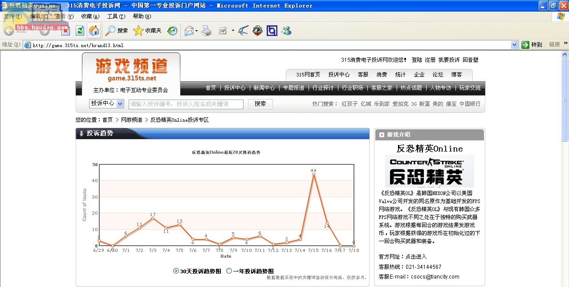Print the page with the printer icon
The image size is (569, 287).
[x=207, y=31]
